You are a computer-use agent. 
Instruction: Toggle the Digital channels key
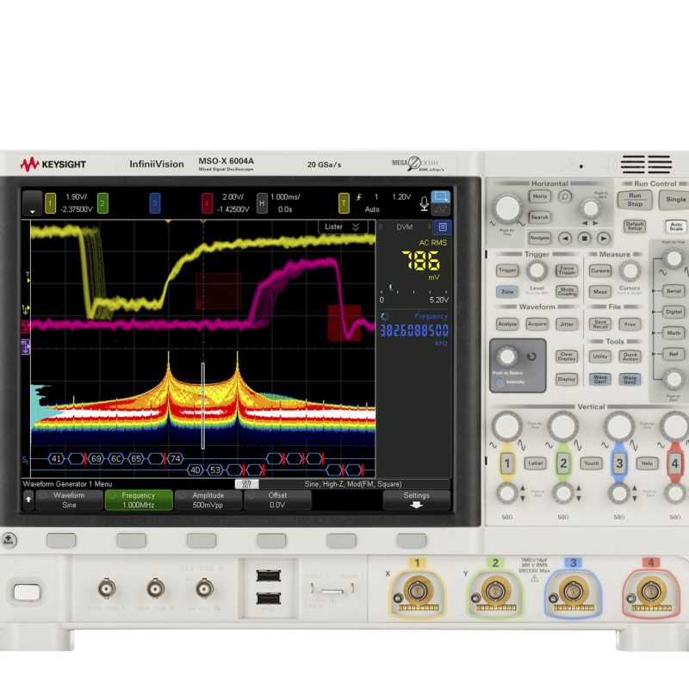pyautogui.click(x=673, y=312)
